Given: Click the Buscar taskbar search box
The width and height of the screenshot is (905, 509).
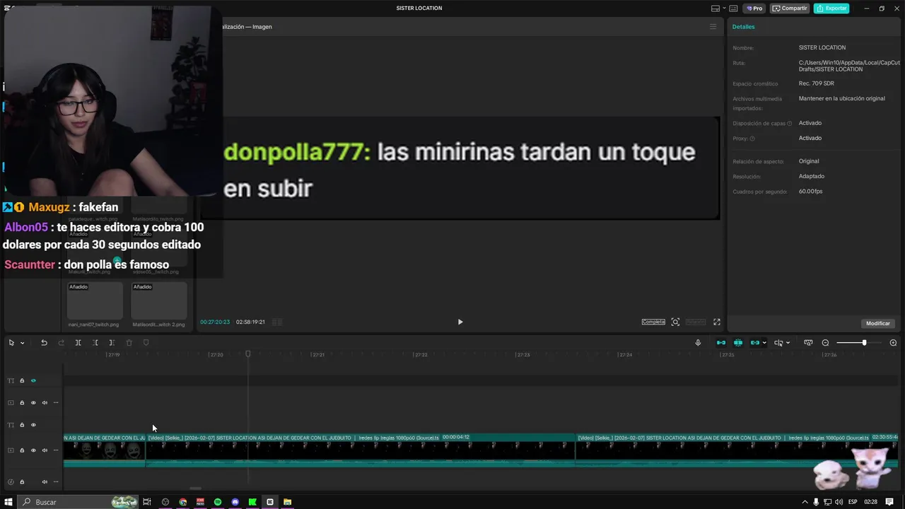Looking at the screenshot, I should click(78, 502).
